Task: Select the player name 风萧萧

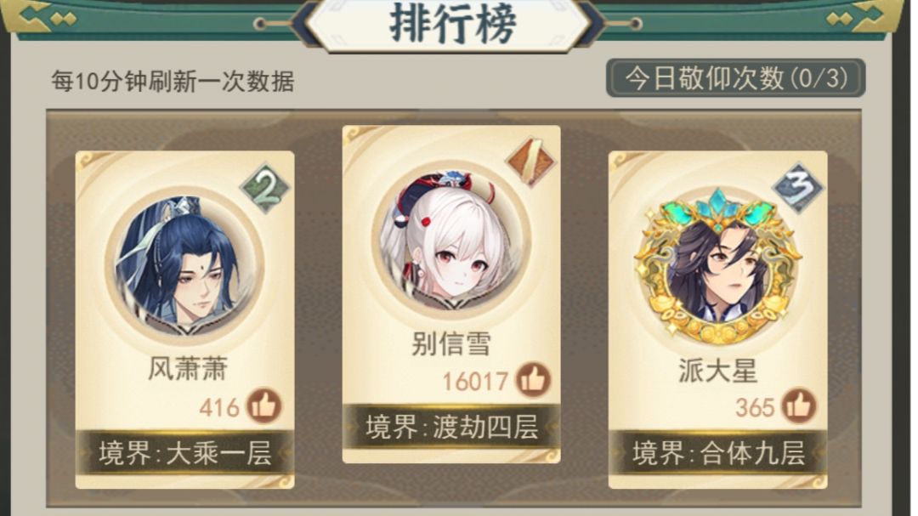Action: (187, 369)
